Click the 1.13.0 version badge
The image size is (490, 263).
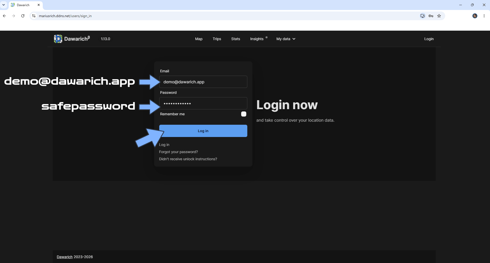pos(105,39)
